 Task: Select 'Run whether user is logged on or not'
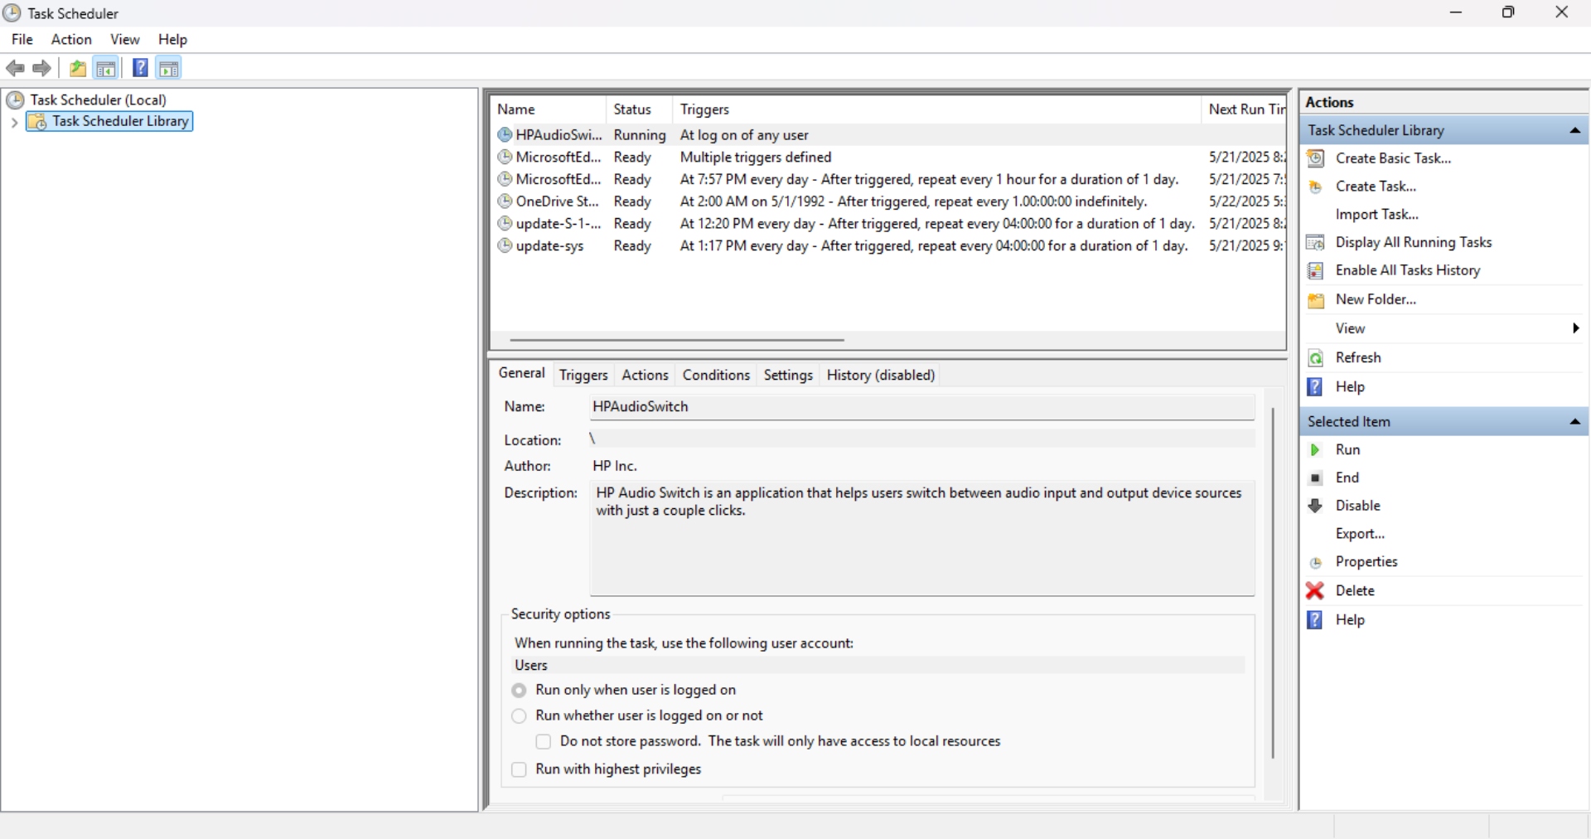point(520,716)
